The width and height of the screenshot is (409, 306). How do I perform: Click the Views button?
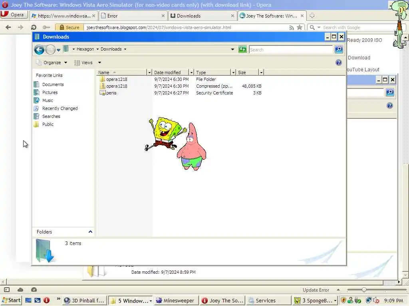point(83,63)
